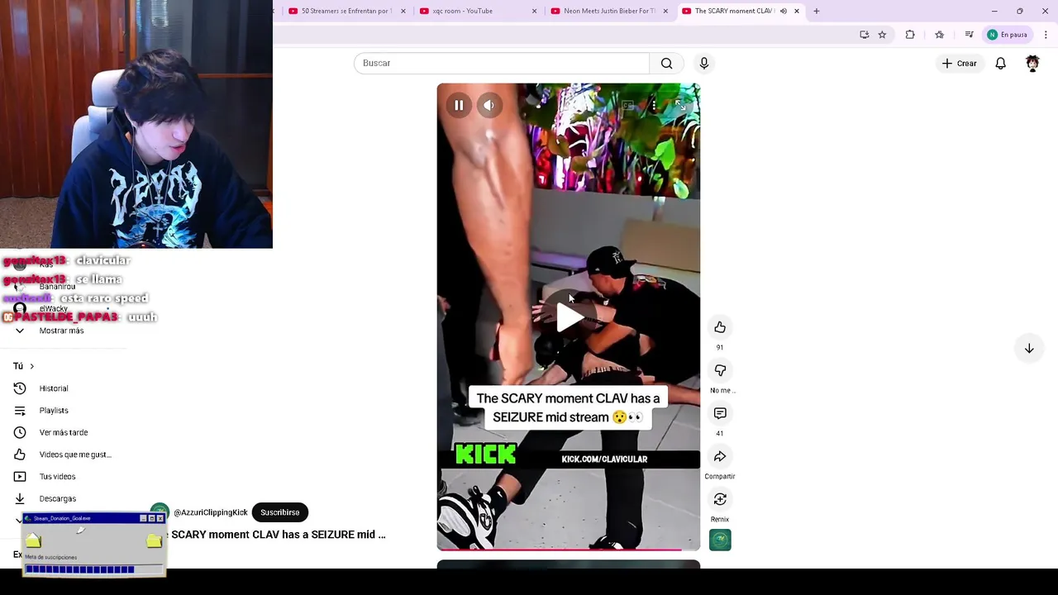Bookmark this page with star

click(x=882, y=35)
